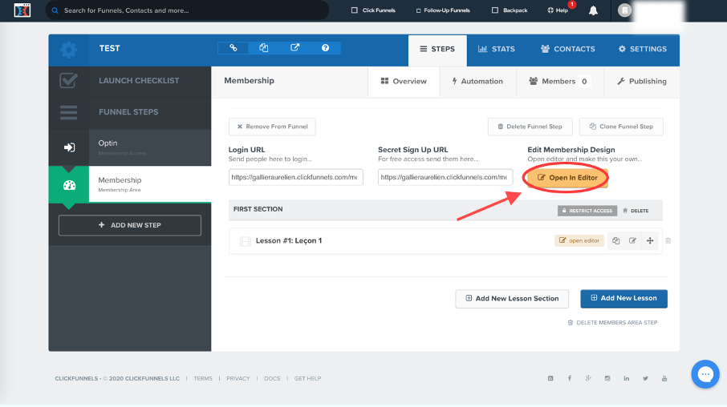
Task: Select the Membership funnel step
Action: pos(130,184)
